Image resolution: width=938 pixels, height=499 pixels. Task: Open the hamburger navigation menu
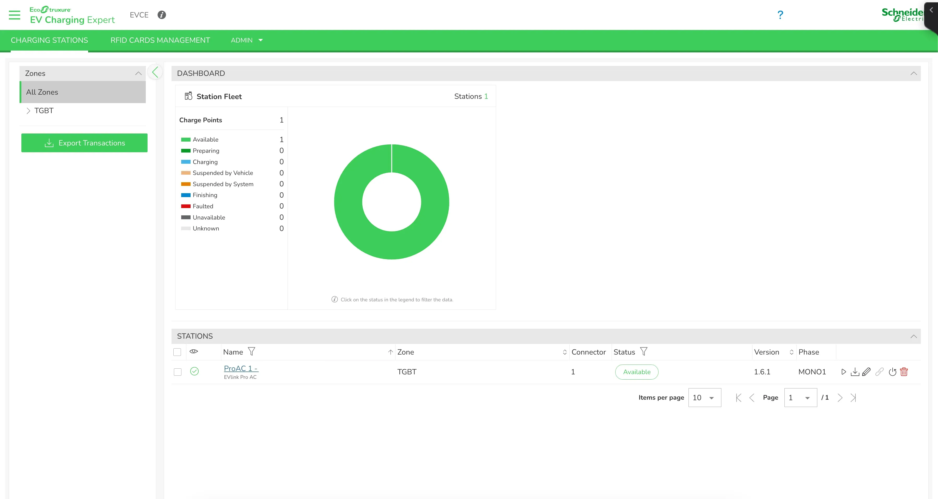(x=15, y=15)
